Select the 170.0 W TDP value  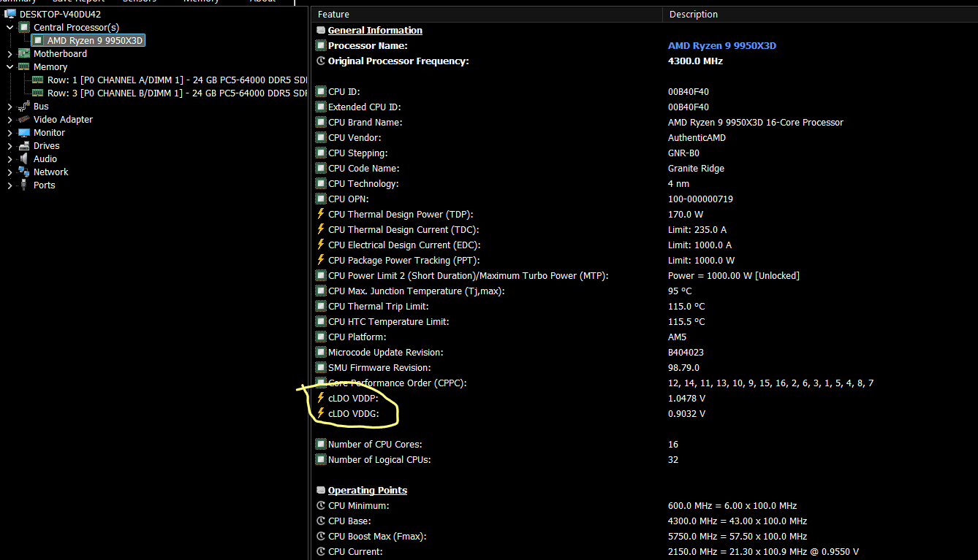(x=686, y=214)
